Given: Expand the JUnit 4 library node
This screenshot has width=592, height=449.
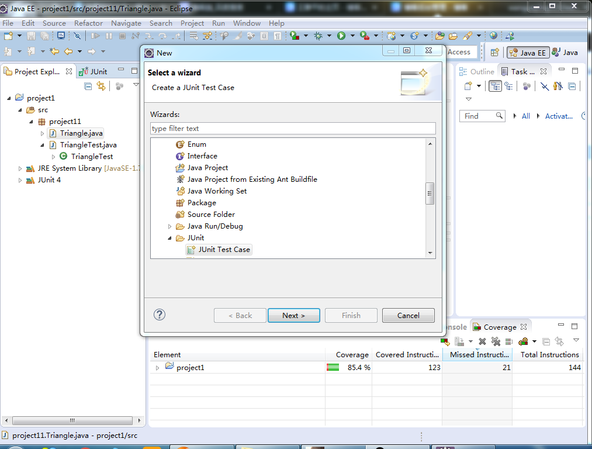Looking at the screenshot, I should click(20, 180).
